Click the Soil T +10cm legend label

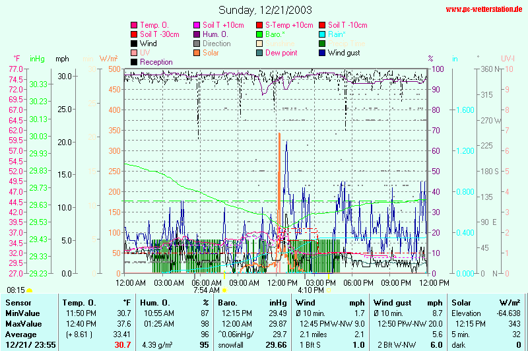(x=220, y=25)
